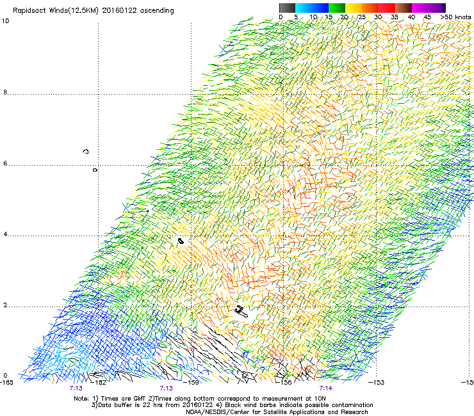Click the latitude axis label '10'
This screenshot has width=474, height=416.
(x=5, y=21)
